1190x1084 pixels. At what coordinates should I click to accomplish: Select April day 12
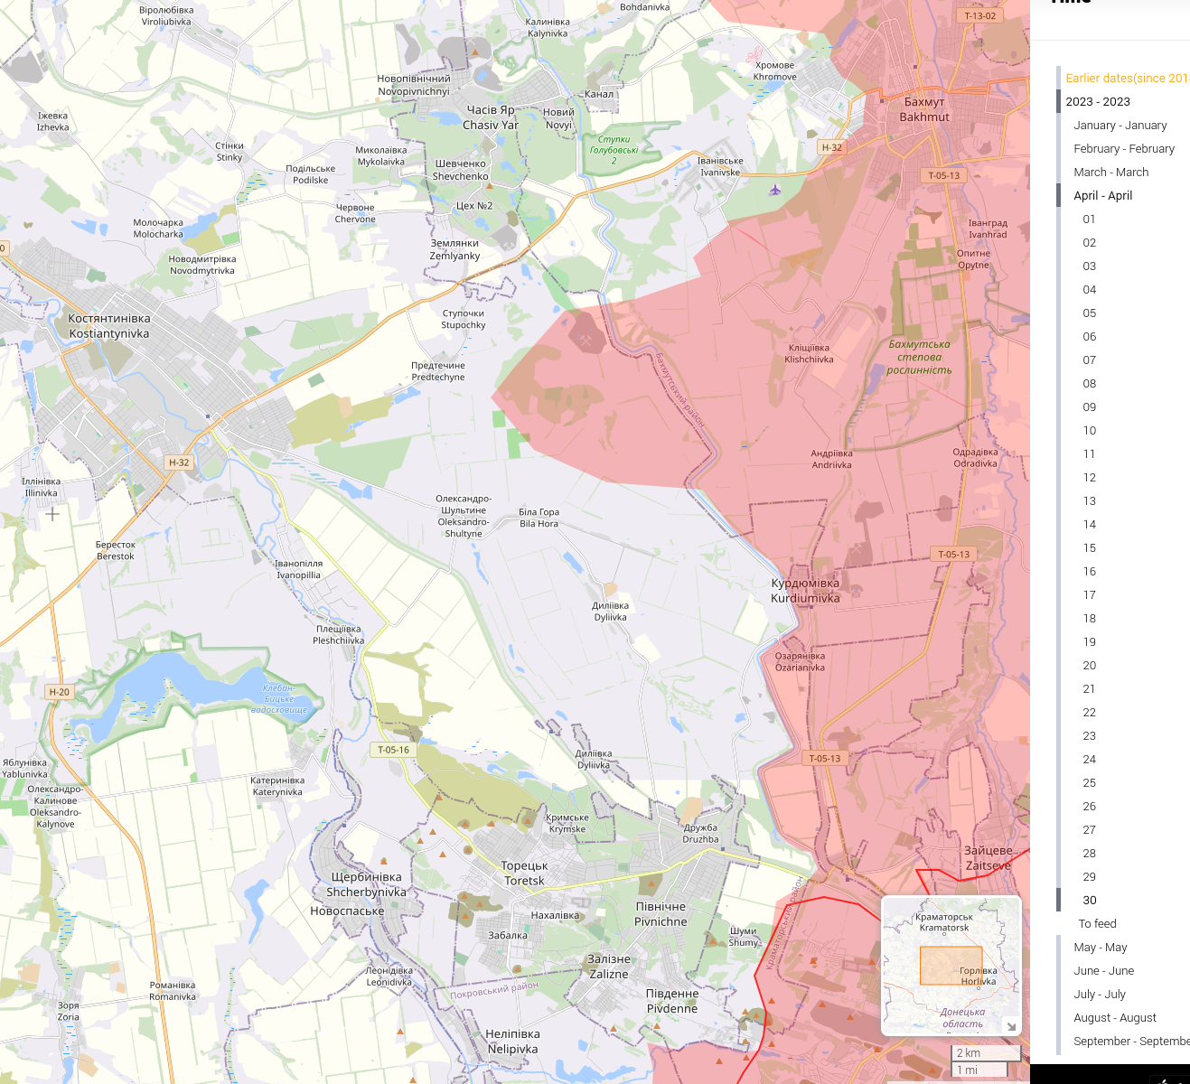tap(1090, 478)
